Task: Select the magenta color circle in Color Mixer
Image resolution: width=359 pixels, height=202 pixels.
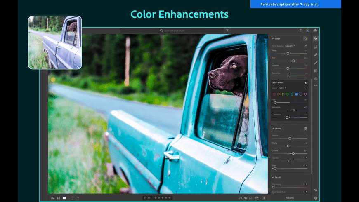Action: pos(305,94)
